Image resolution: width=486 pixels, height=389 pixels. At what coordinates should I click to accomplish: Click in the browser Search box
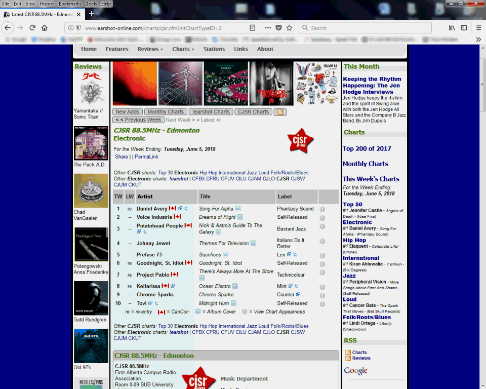tap(365, 28)
